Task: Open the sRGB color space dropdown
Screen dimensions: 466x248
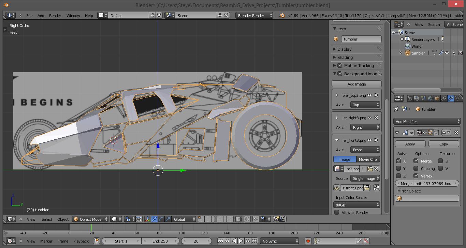Action: click(x=356, y=205)
